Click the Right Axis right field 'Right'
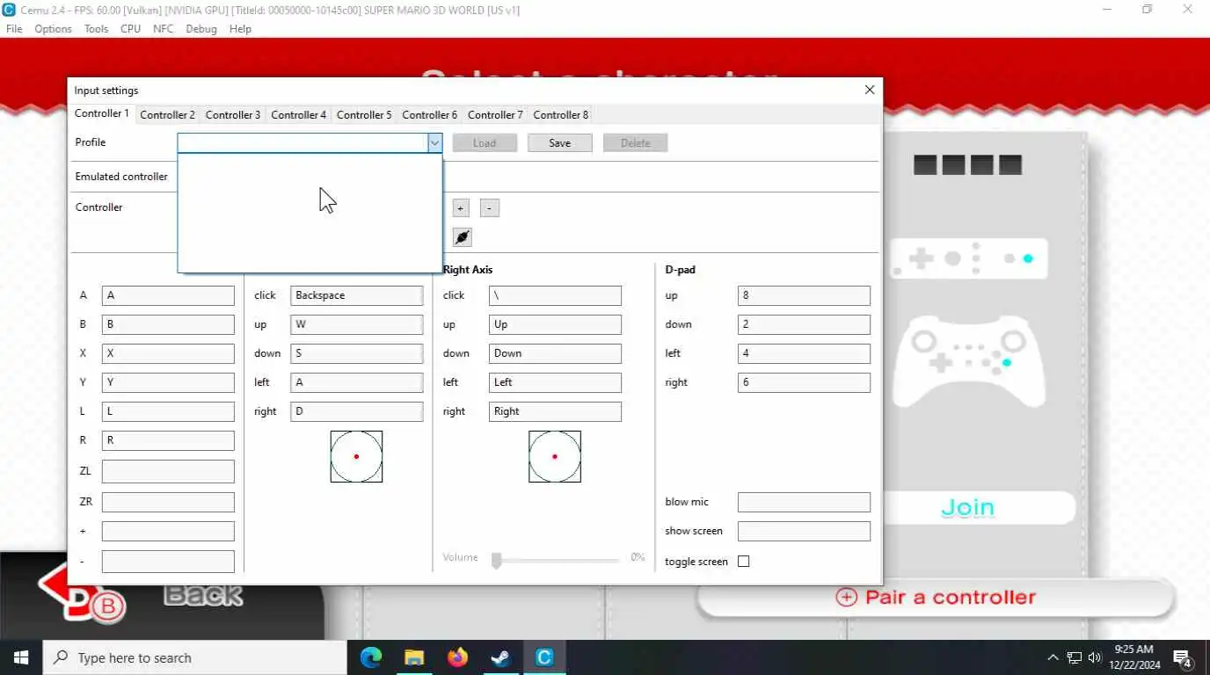Image resolution: width=1210 pixels, height=675 pixels. pos(555,411)
